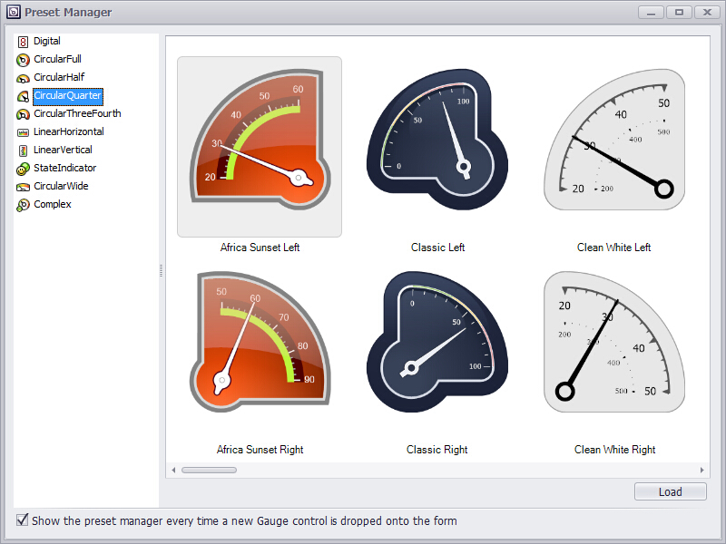Click the 'Africa Sunset Left' caption
Screen dimensions: 726x544
pyautogui.click(x=260, y=248)
